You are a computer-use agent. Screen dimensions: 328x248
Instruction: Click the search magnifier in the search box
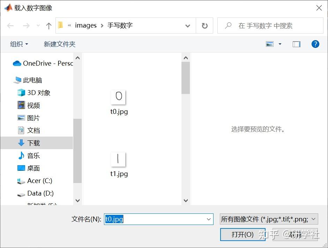(228, 25)
